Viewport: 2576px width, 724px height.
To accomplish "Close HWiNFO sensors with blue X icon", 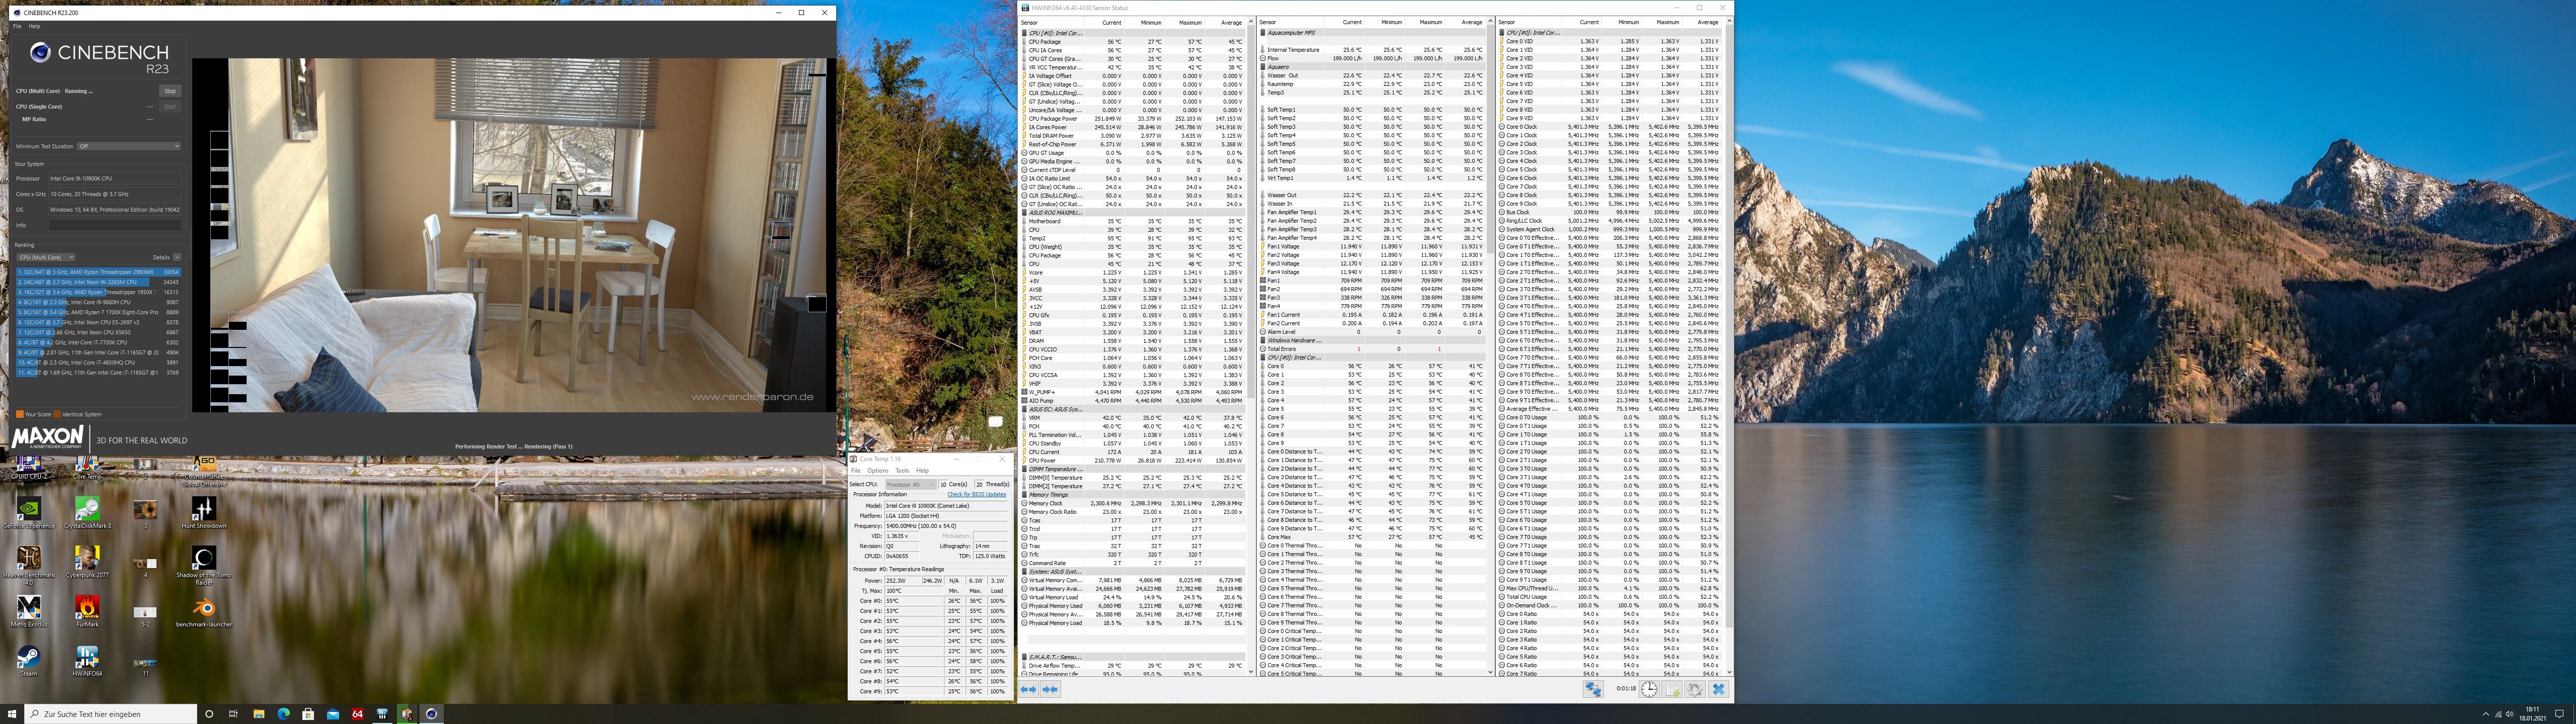I will (x=1719, y=689).
